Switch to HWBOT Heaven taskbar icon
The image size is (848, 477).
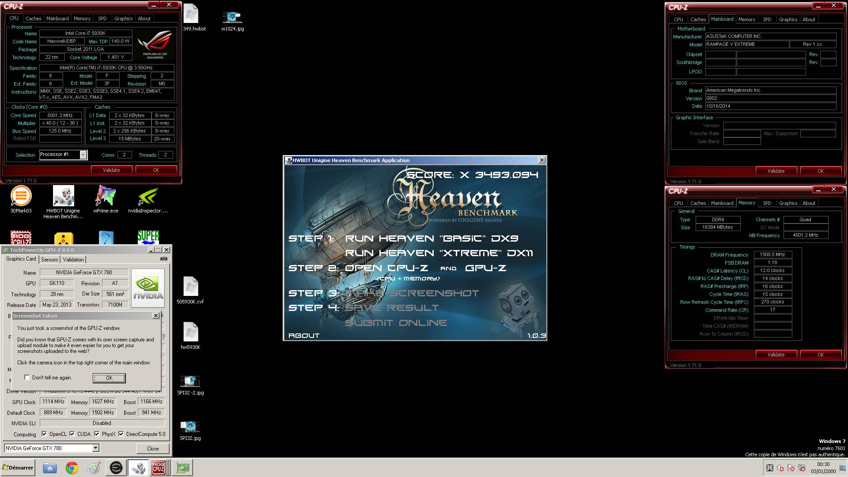pos(138,468)
